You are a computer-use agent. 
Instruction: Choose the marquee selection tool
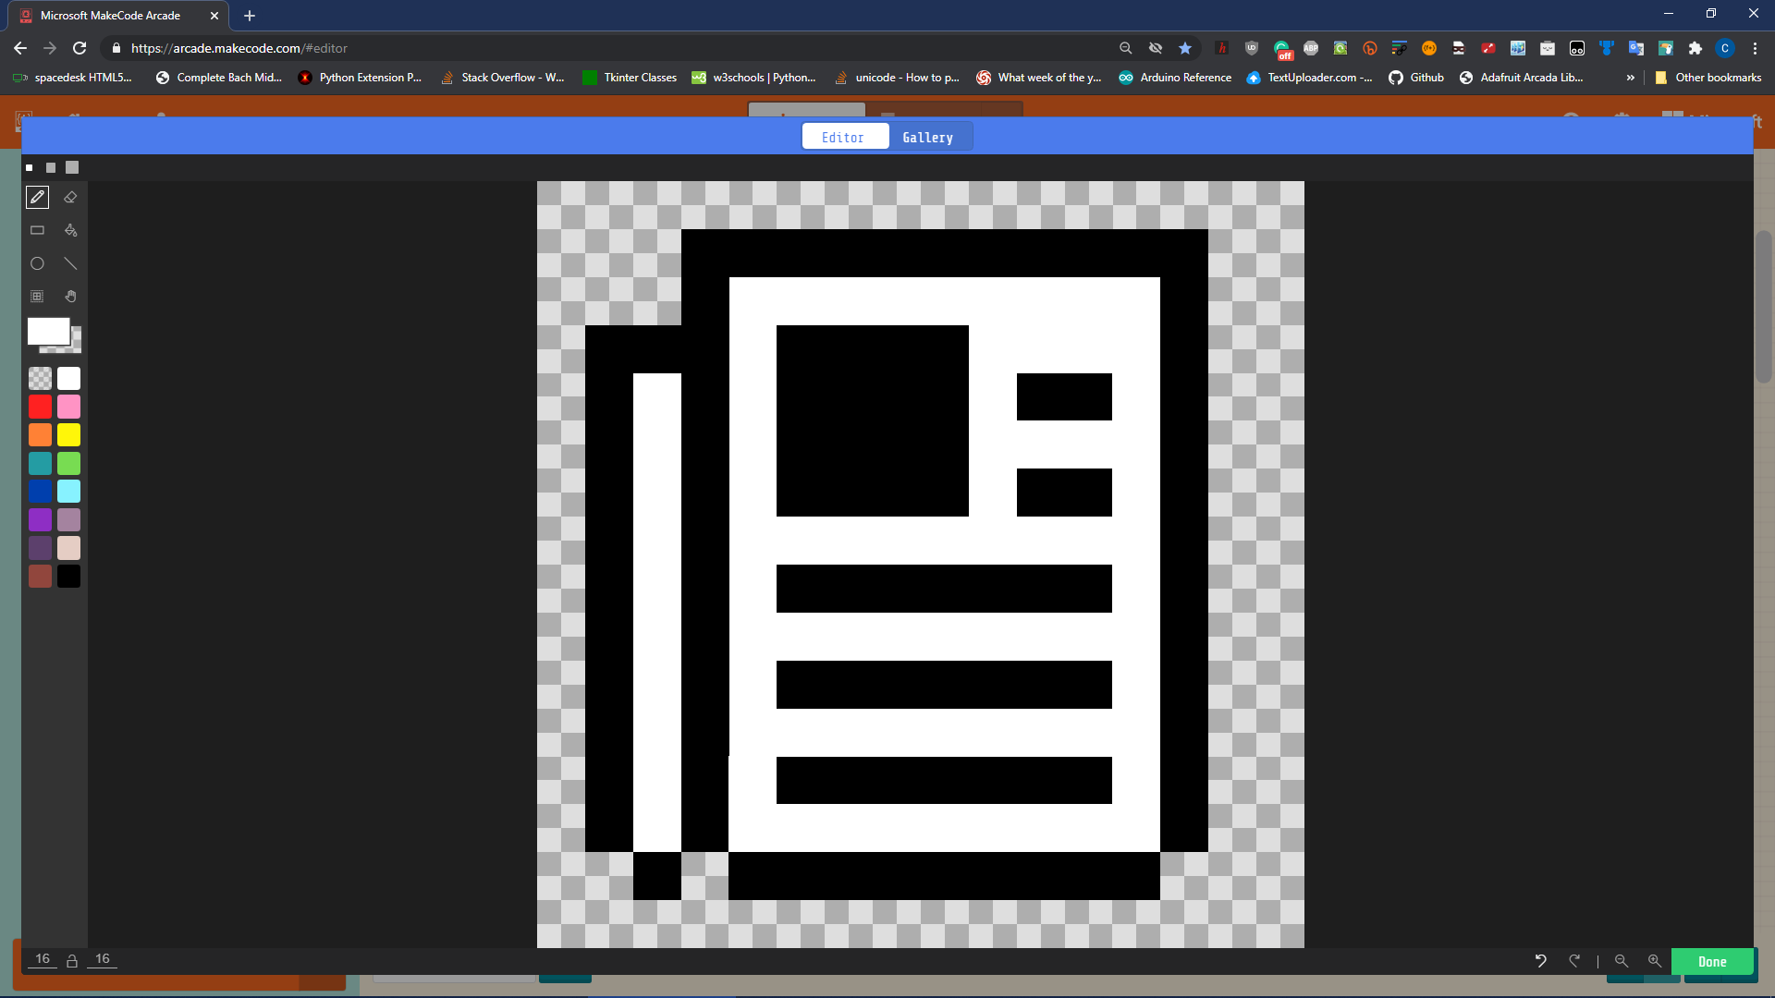(x=37, y=297)
